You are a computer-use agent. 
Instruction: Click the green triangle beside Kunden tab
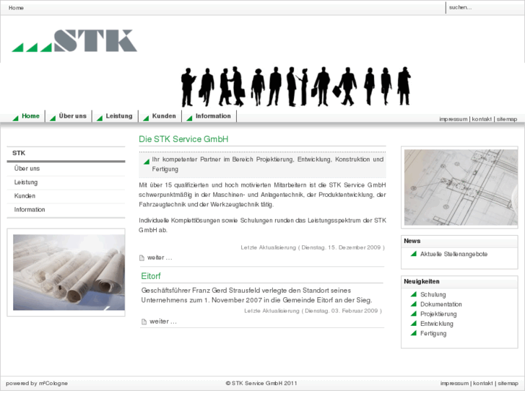[x=146, y=118]
